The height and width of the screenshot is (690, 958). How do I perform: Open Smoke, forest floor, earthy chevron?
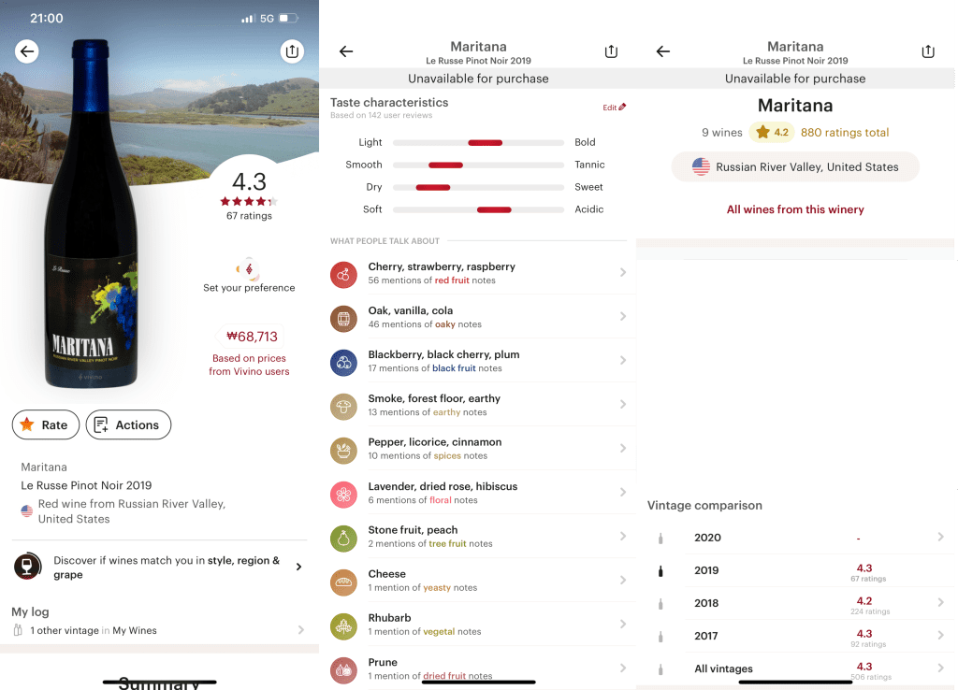pos(622,404)
